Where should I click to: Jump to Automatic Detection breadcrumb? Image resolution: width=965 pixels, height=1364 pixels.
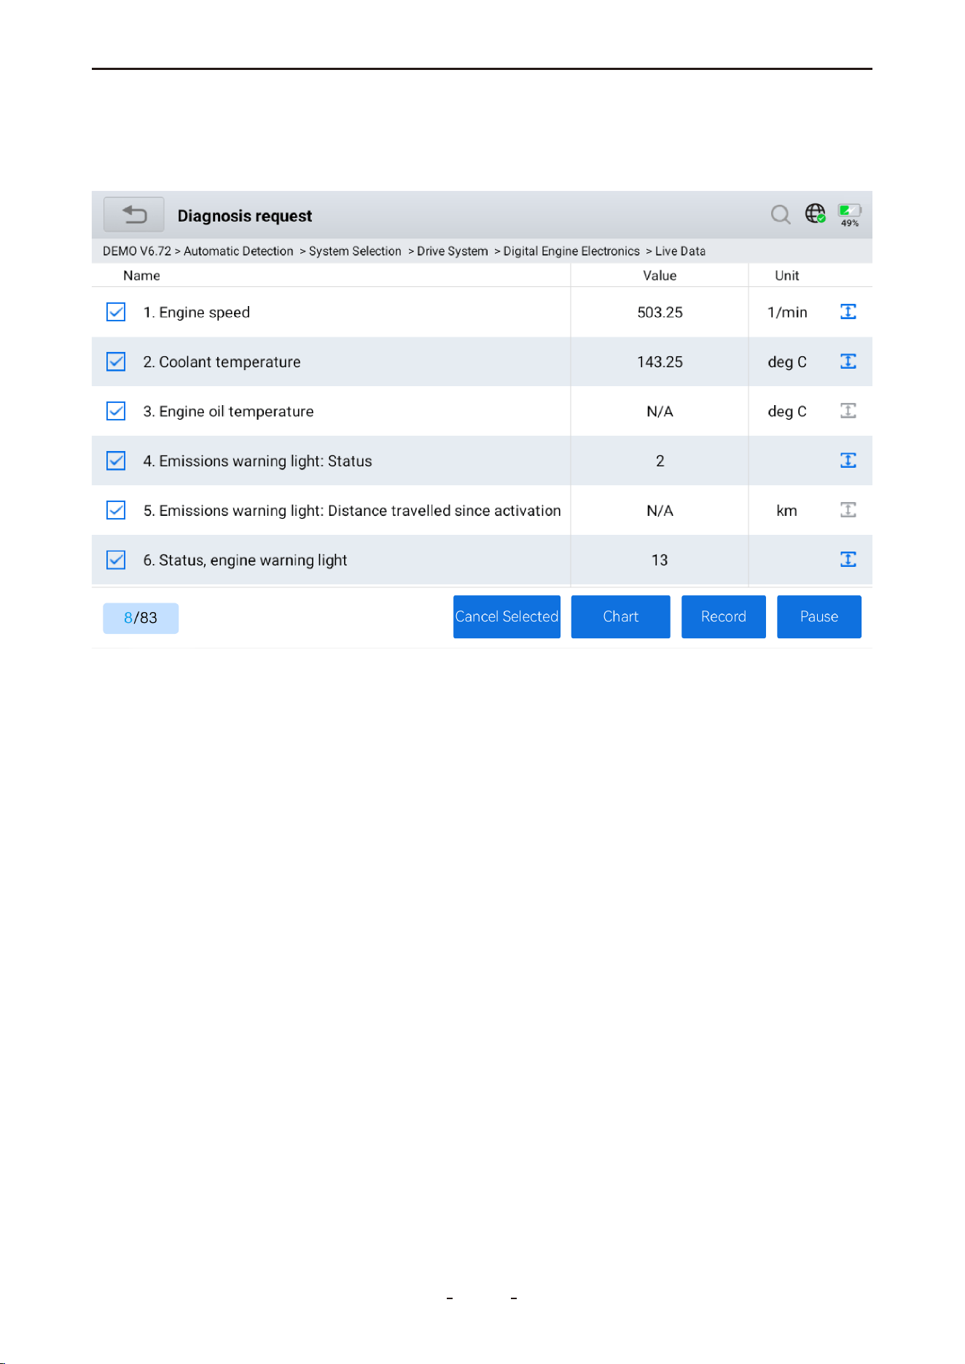coord(238,251)
